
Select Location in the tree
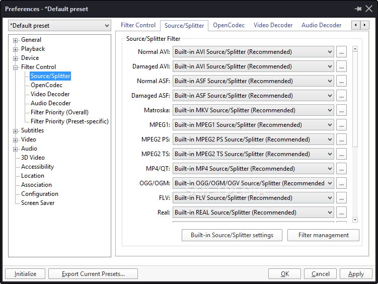click(33, 176)
